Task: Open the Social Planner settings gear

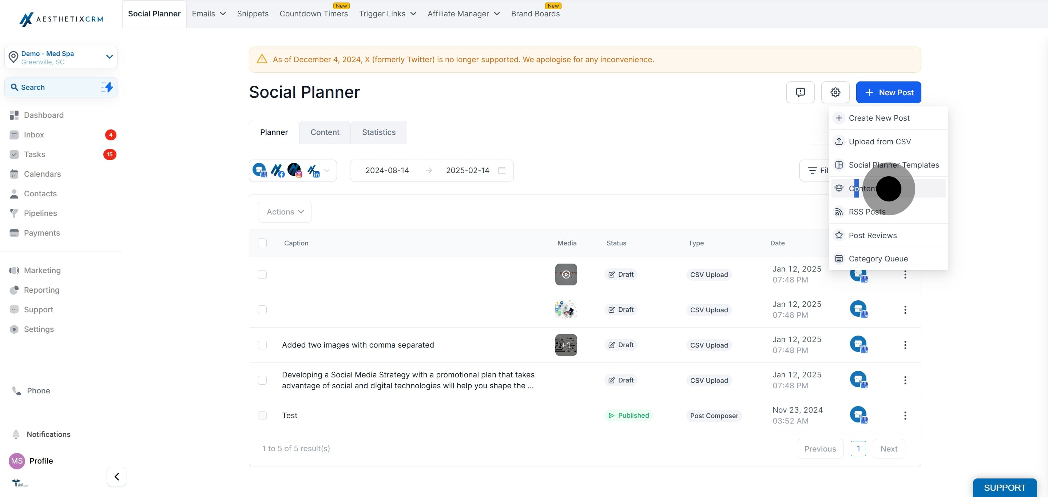Action: click(835, 92)
